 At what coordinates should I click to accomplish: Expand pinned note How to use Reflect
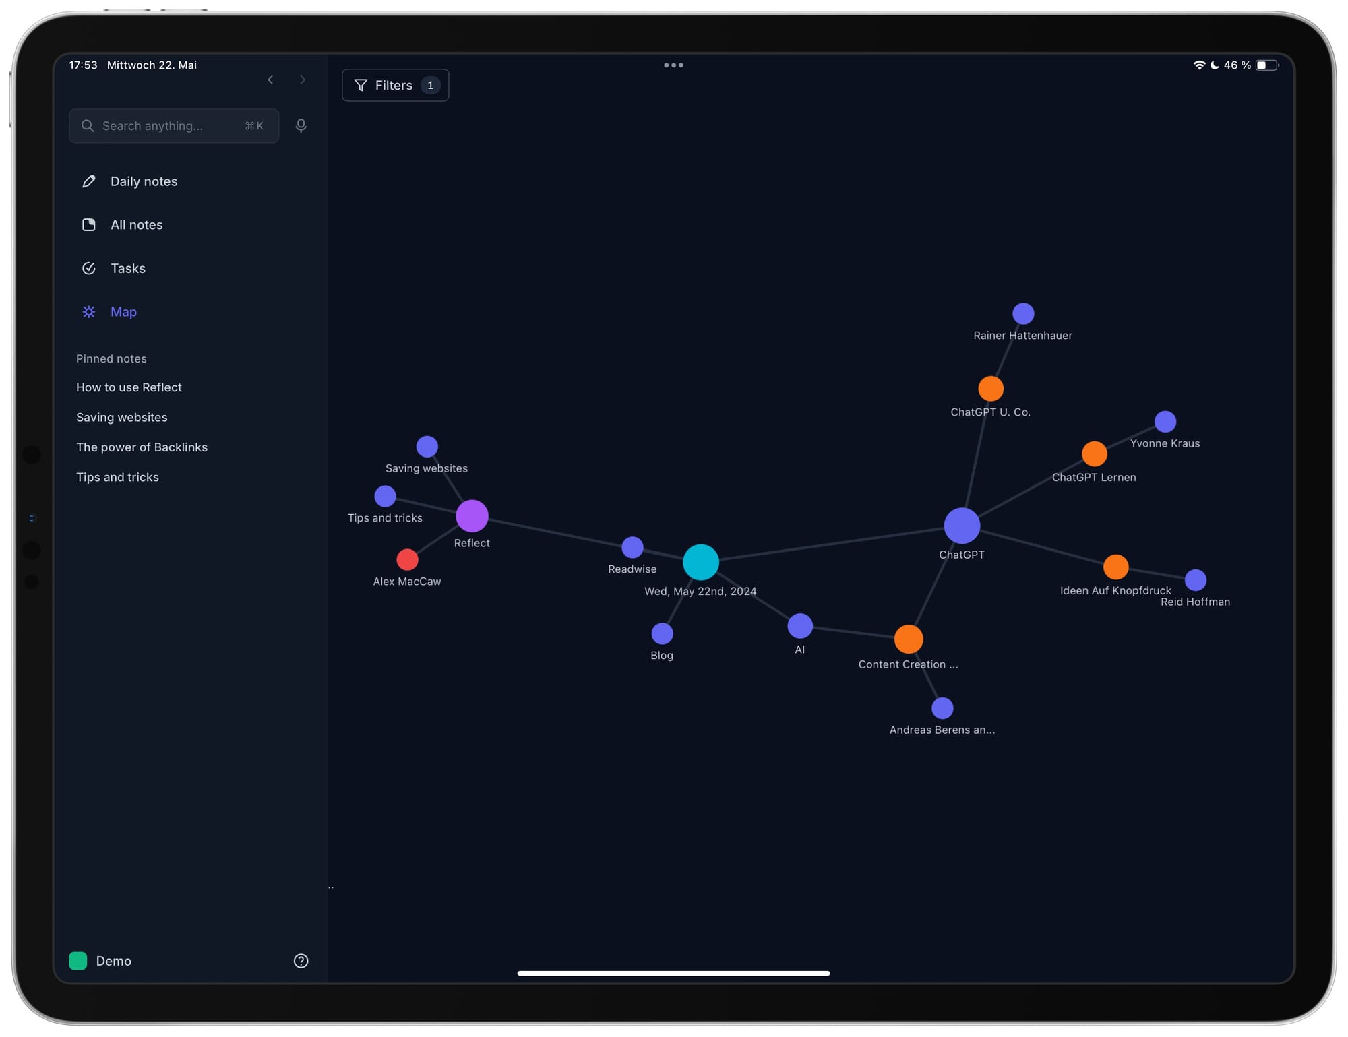click(x=129, y=387)
